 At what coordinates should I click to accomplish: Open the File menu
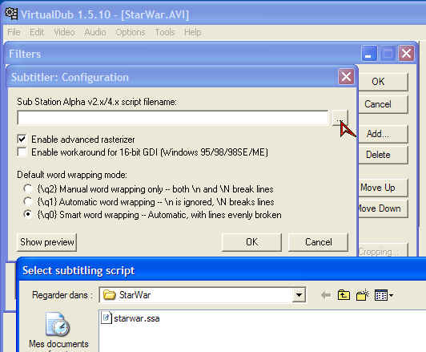[x=14, y=32]
